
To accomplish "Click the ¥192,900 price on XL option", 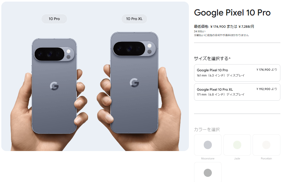I will click(267, 89).
